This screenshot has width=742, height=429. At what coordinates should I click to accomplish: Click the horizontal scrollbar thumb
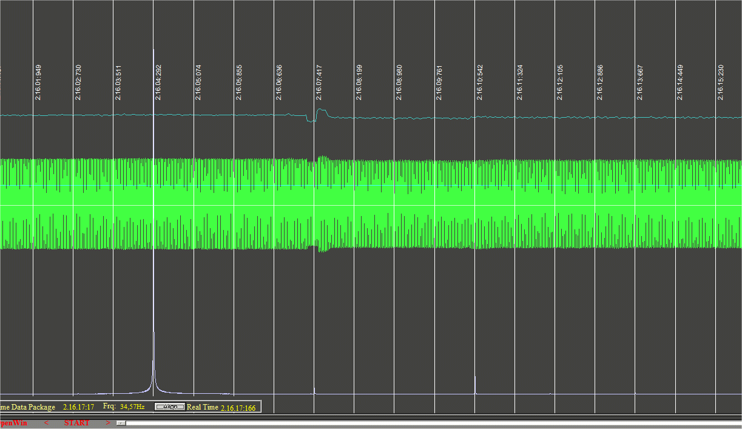tap(121, 423)
